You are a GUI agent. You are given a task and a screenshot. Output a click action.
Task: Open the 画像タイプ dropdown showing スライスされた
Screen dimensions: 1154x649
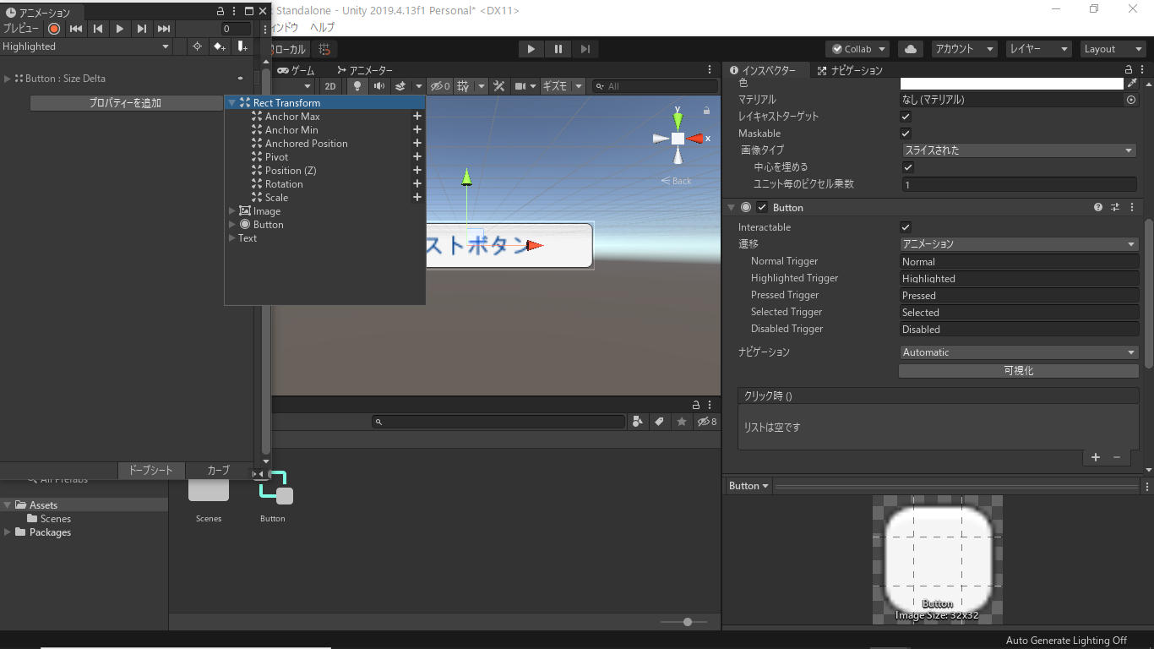coord(1018,150)
